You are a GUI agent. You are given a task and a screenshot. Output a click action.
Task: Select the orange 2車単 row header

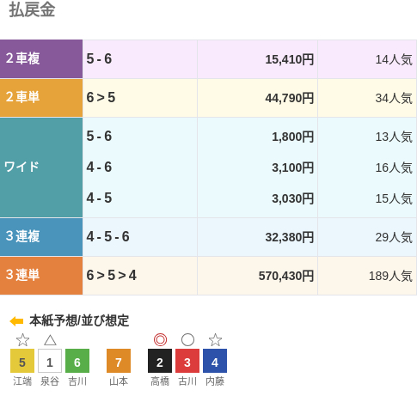(x=41, y=98)
